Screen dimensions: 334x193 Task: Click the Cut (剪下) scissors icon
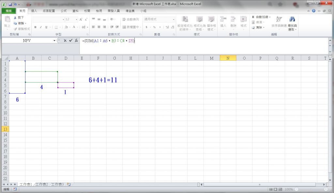coord(15,18)
